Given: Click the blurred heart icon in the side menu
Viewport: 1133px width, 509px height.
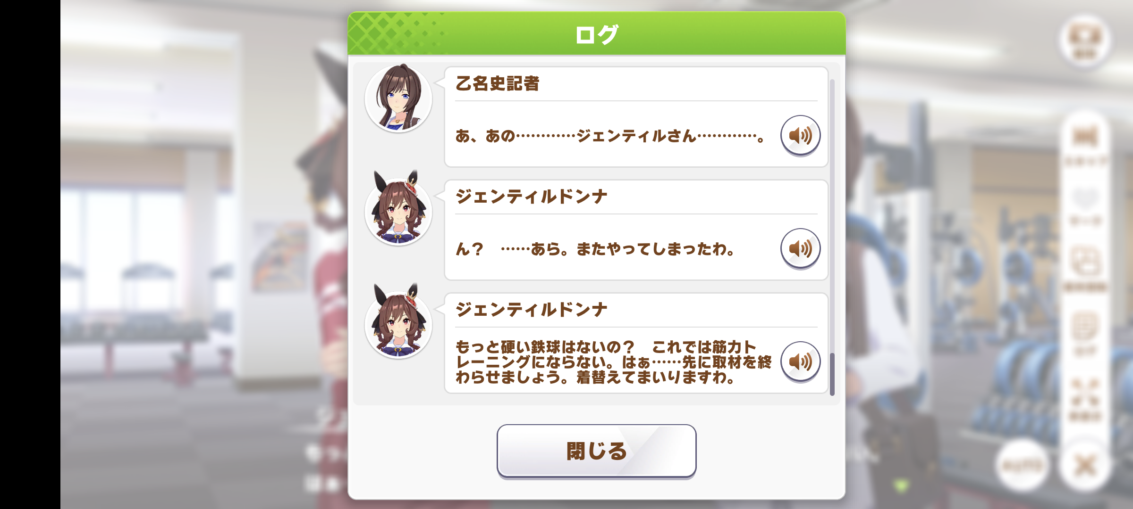Looking at the screenshot, I should click(1085, 206).
